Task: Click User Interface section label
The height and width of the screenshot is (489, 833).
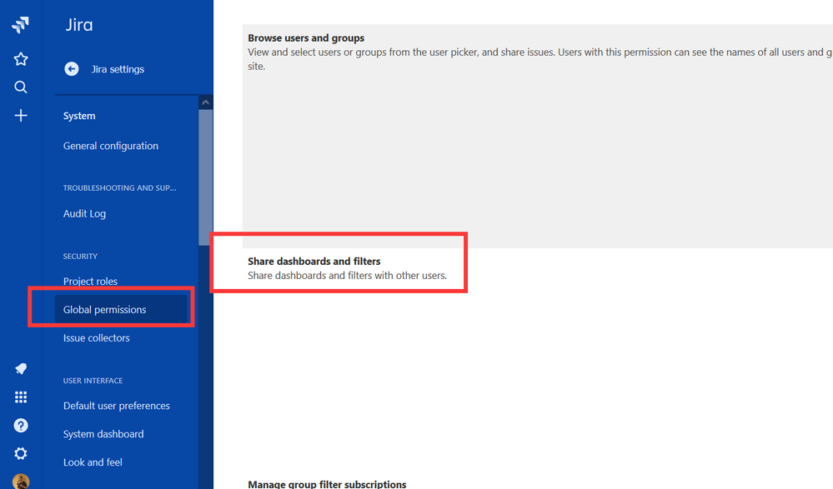Action: pyautogui.click(x=93, y=380)
